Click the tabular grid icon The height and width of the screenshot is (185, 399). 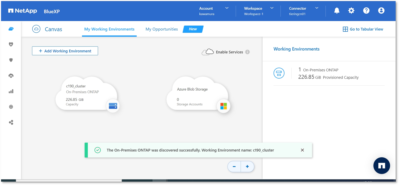pyautogui.click(x=345, y=29)
